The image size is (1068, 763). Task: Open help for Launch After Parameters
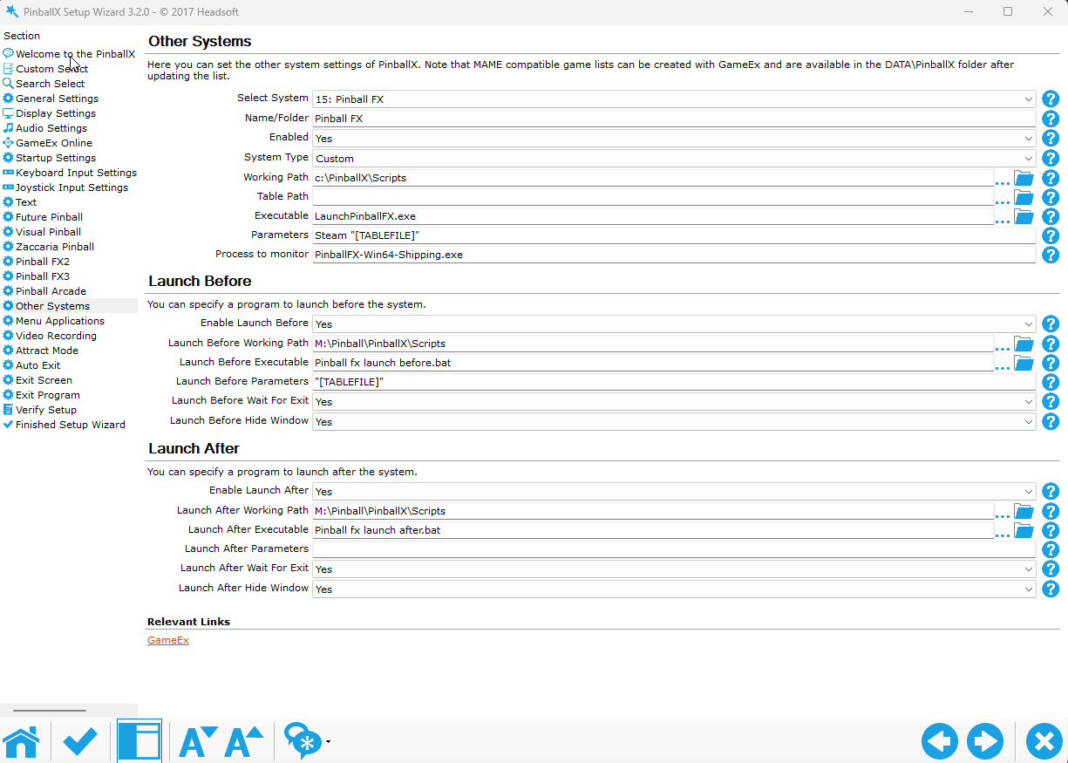(x=1051, y=549)
